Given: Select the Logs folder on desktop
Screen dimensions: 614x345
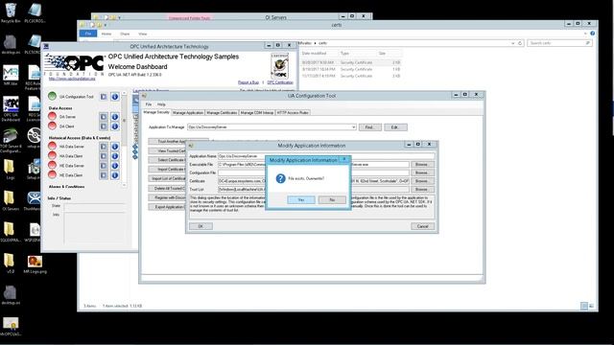Looking at the screenshot, I should [x=10, y=170].
